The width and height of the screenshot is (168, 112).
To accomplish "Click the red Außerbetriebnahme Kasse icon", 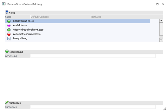I will point(9,34).
